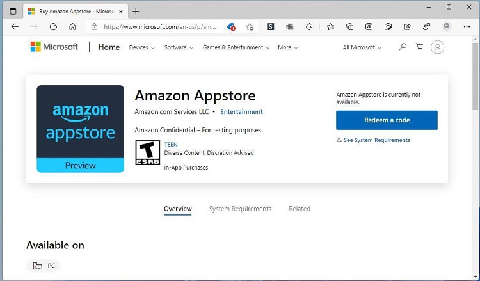
Task: Open the shopping cart
Action: click(x=419, y=47)
